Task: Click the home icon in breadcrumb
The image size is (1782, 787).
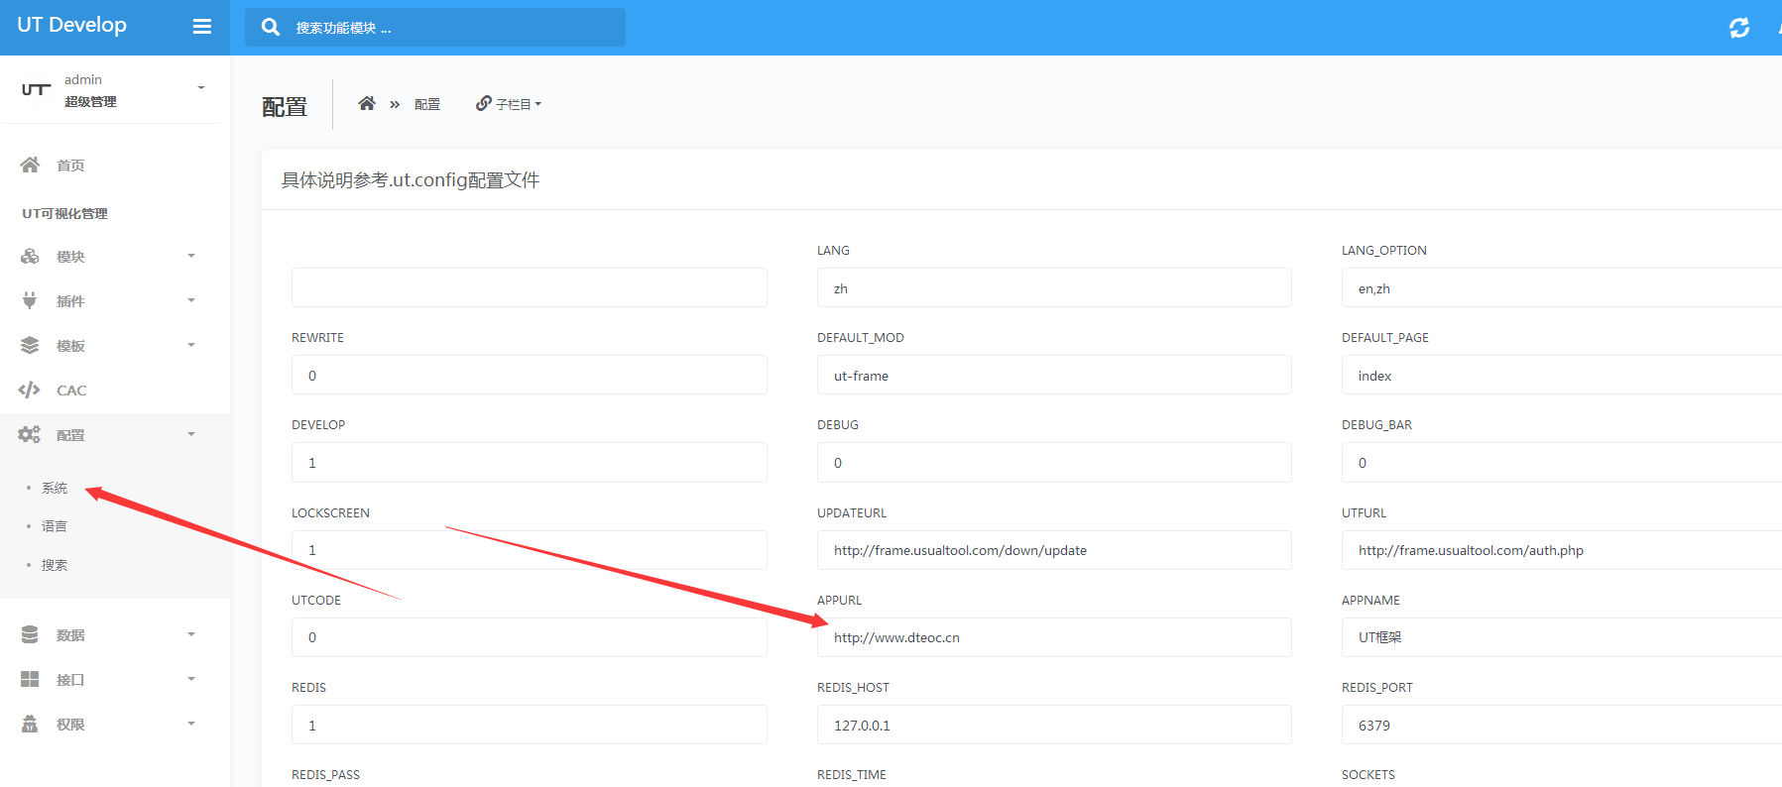Action: pos(367,103)
